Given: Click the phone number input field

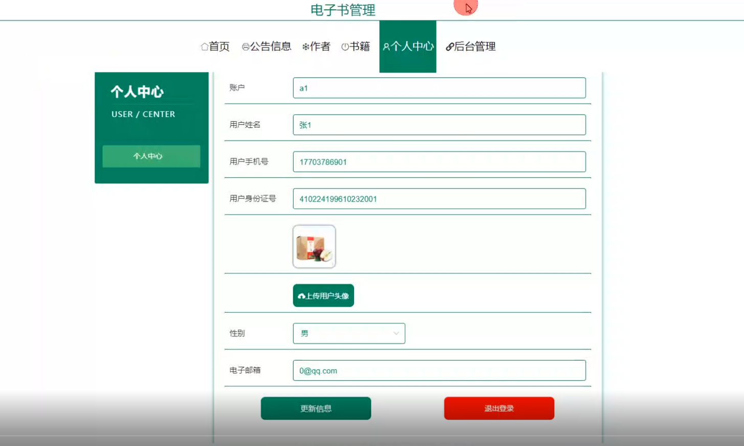Looking at the screenshot, I should click(x=439, y=161).
